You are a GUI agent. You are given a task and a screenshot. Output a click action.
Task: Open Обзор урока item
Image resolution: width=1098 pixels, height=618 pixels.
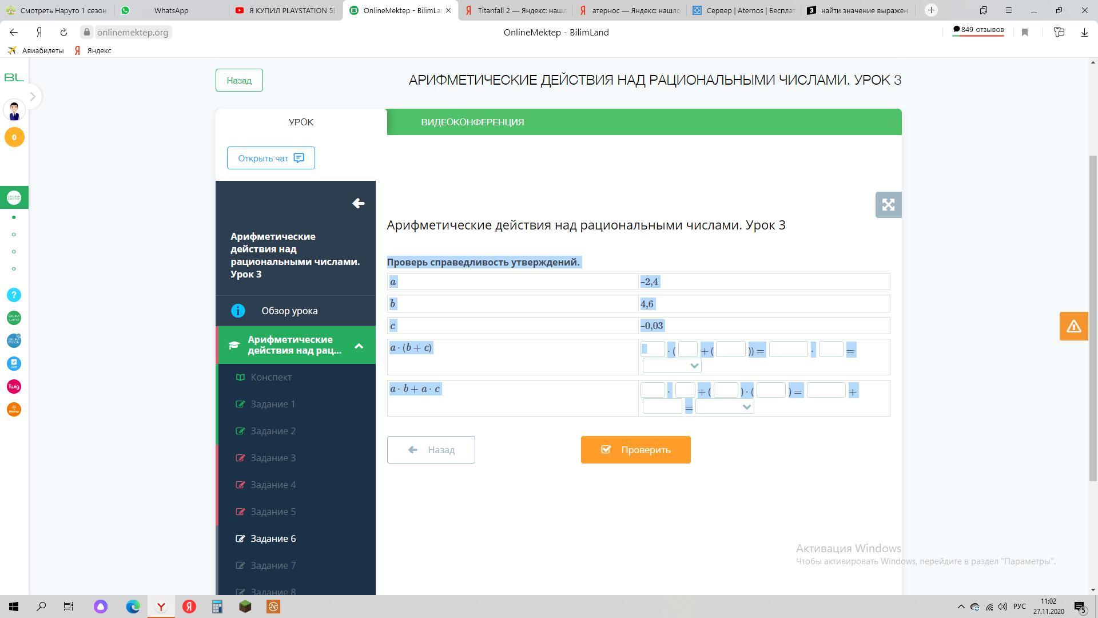click(289, 311)
